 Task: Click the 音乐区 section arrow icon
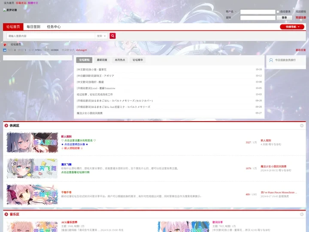(x=6, y=214)
